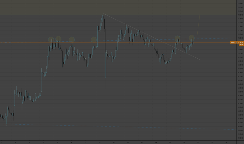This screenshot has height=144, width=244.
Task: Select the 16.20000 price axis label
Action: (240, 115)
